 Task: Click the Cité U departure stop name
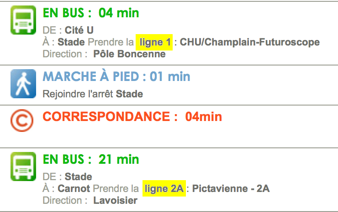click(79, 30)
